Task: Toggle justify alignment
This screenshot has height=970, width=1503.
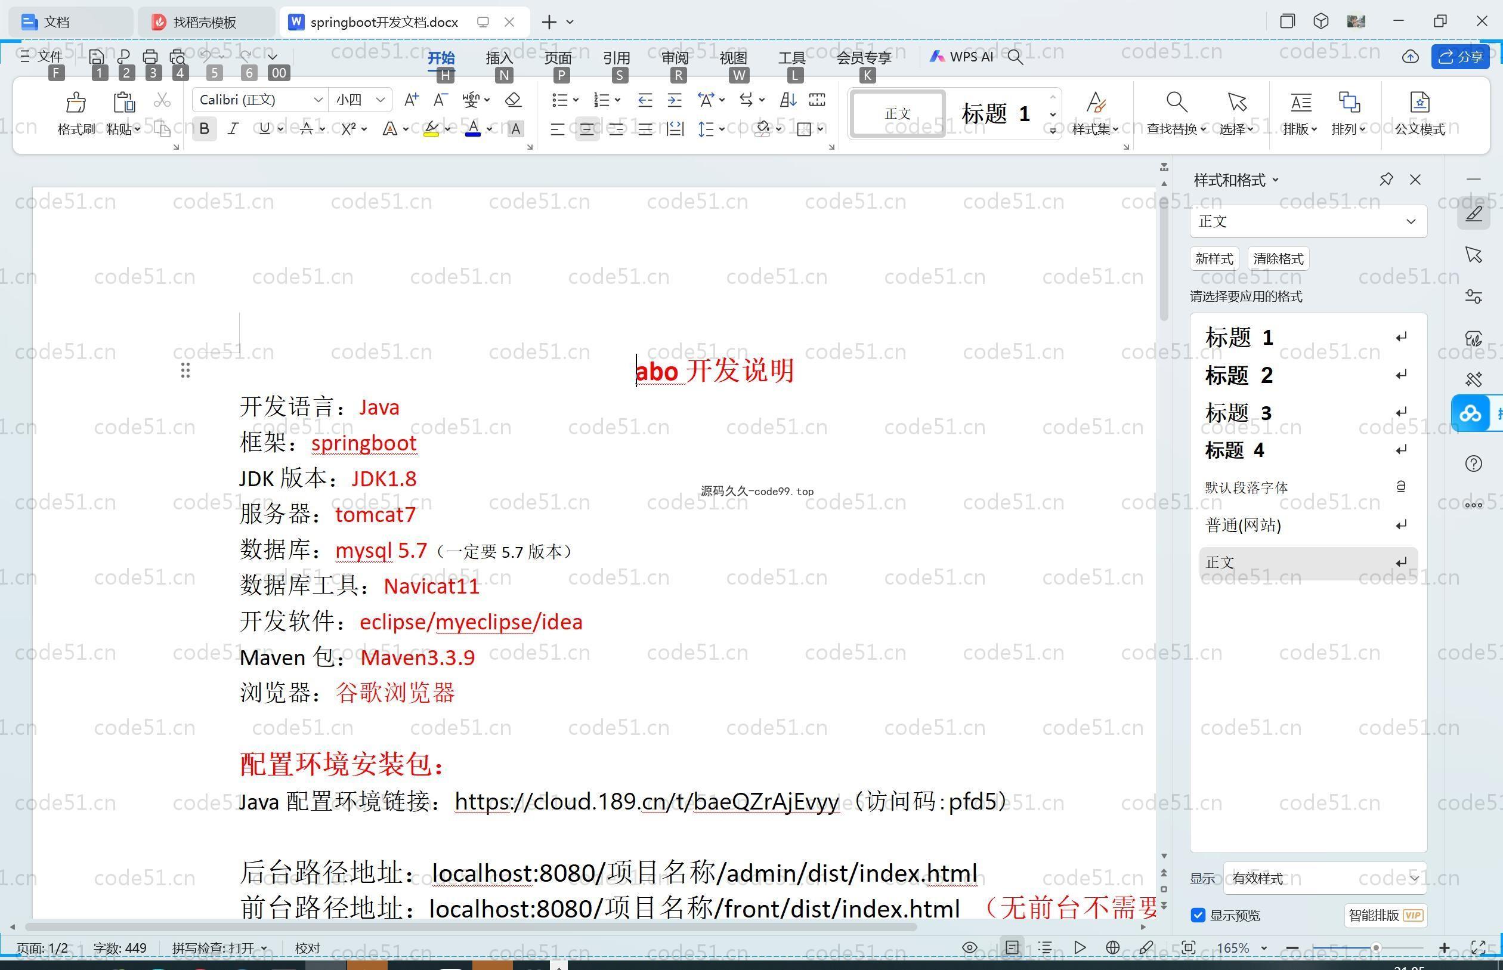Action: tap(645, 129)
